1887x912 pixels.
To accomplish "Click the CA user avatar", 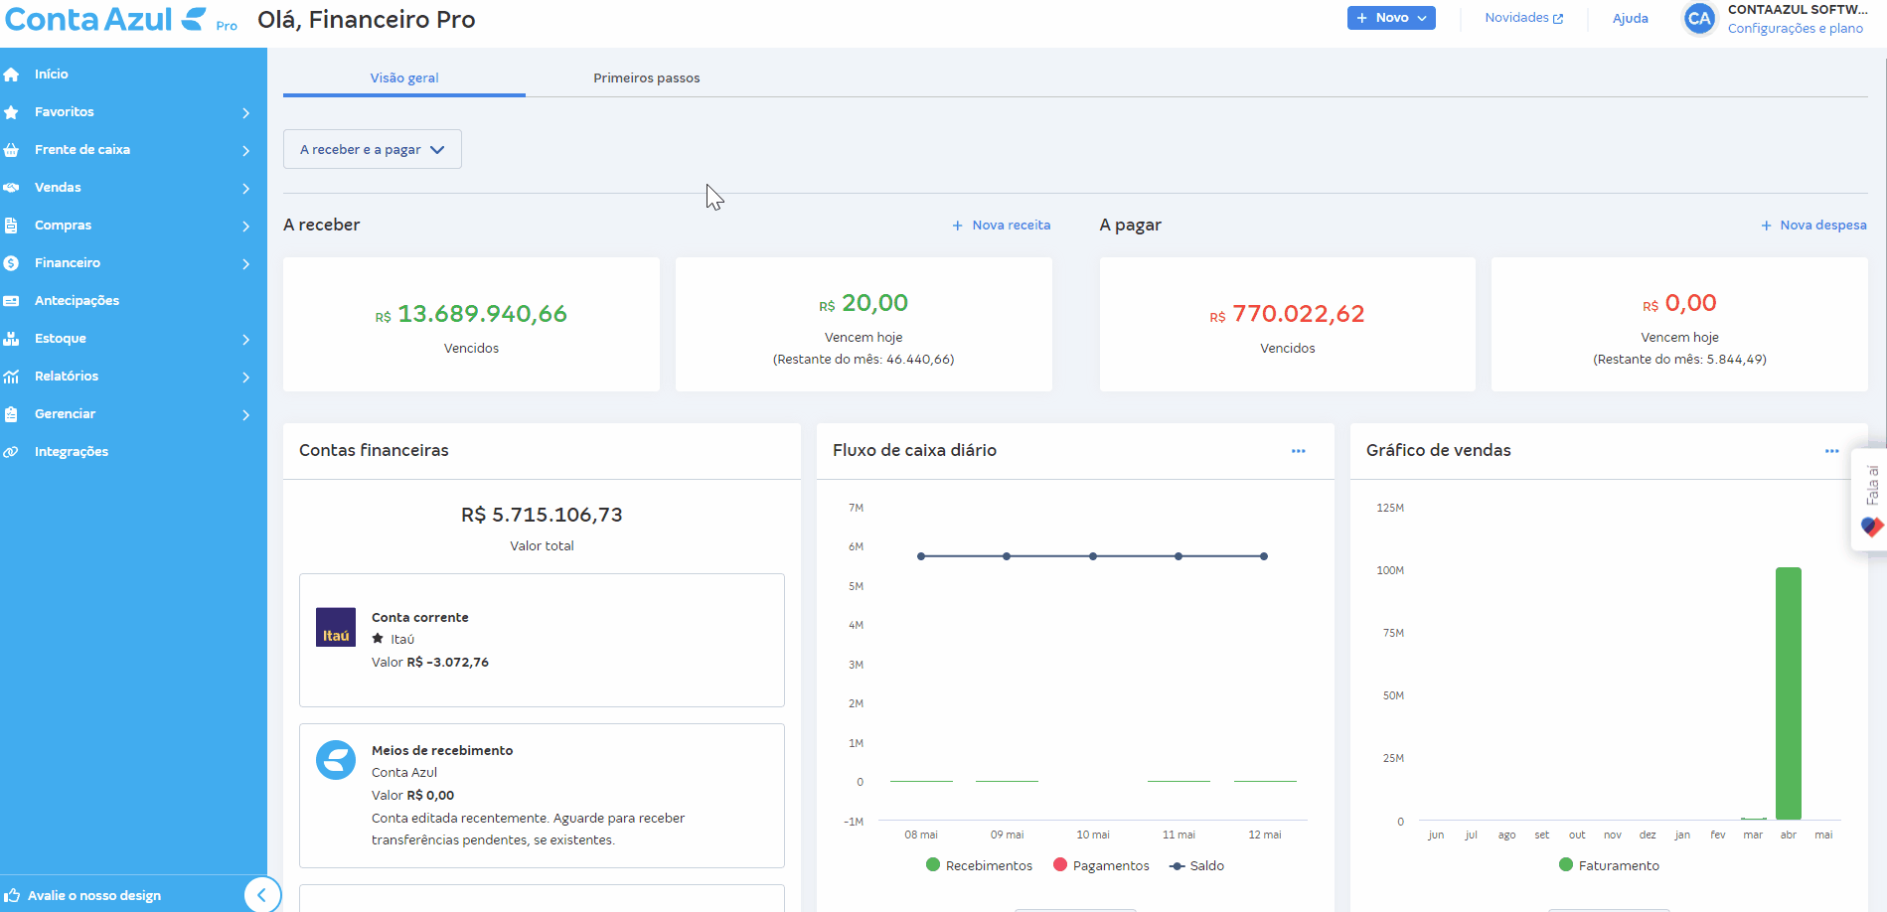I will coord(1699,18).
